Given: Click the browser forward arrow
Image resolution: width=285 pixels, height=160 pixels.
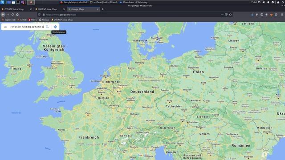Looking at the screenshot, I should point(8,15).
